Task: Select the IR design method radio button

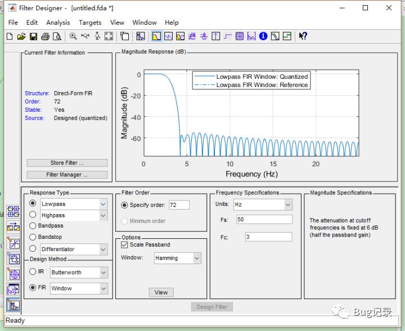Action: [x=33, y=272]
